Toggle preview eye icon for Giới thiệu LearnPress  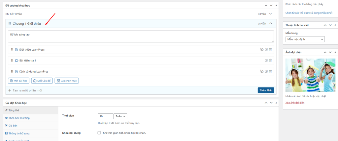pyautogui.click(x=262, y=50)
